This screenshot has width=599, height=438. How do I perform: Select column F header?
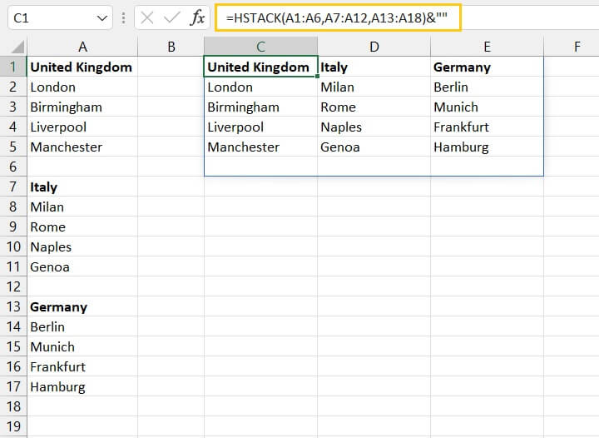pos(577,47)
